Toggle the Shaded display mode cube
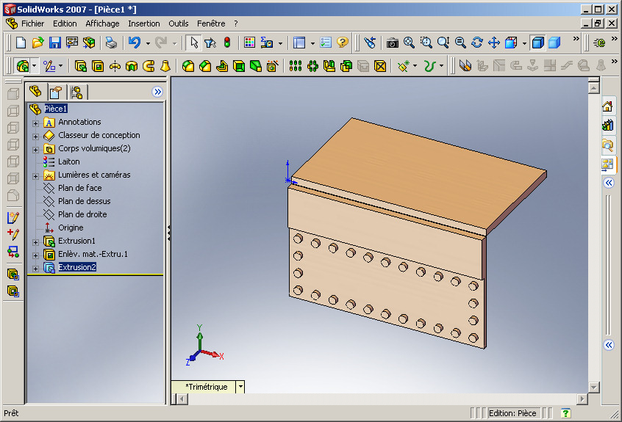622x422 pixels. 554,43
